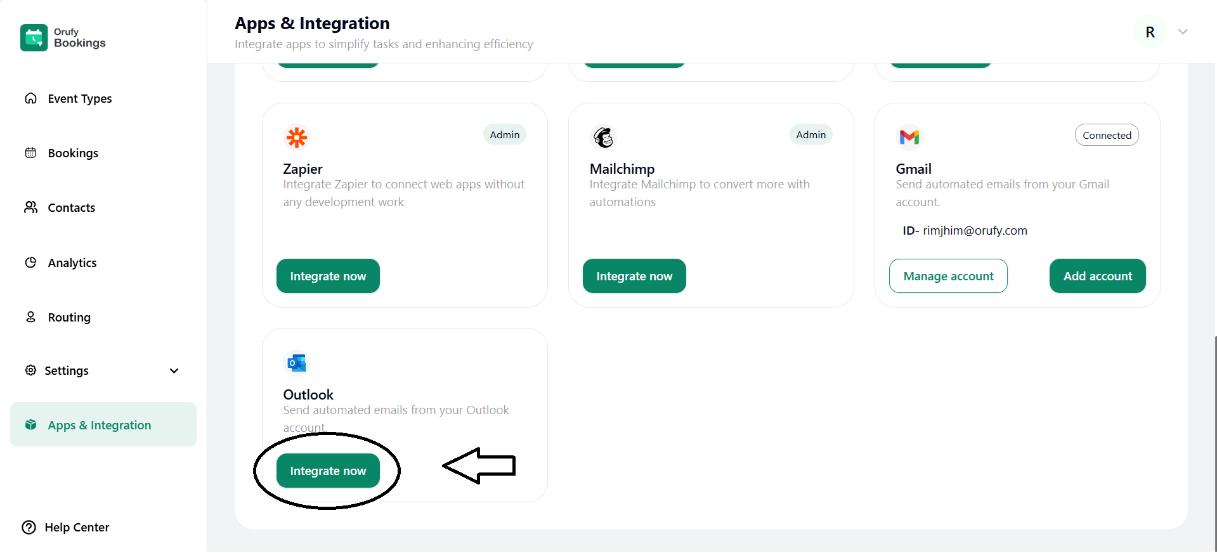Open the Bookings menu item
The width and height of the screenshot is (1217, 553).
[73, 153]
